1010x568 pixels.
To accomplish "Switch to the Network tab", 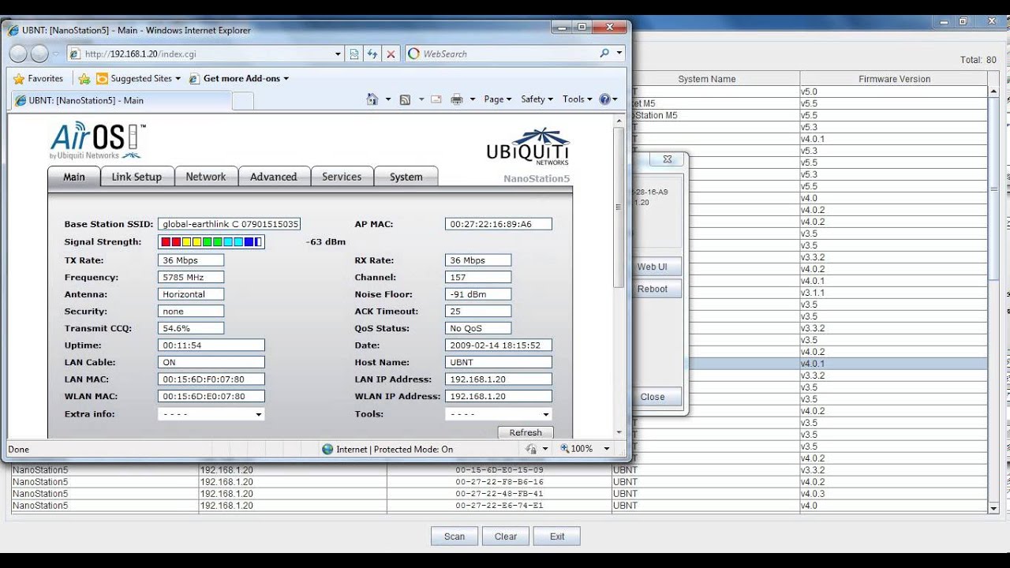I will pyautogui.click(x=206, y=177).
